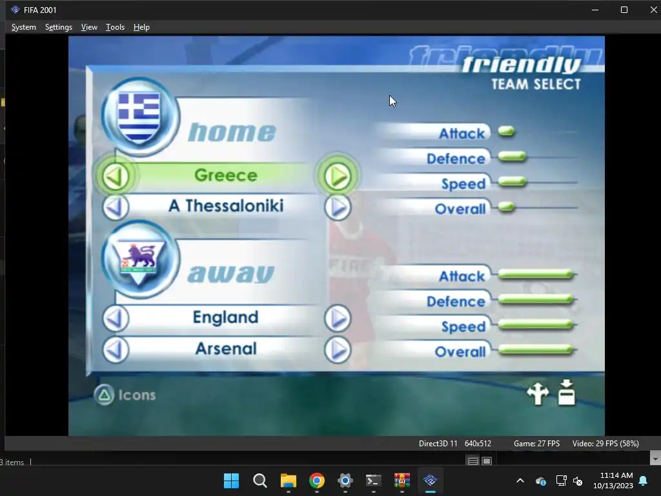Image resolution: width=661 pixels, height=496 pixels.
Task: Select the England away league field
Action: [x=226, y=317]
